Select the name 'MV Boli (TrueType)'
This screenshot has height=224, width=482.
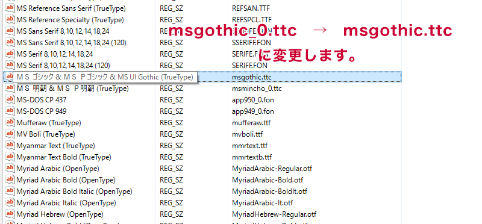[x=46, y=135]
